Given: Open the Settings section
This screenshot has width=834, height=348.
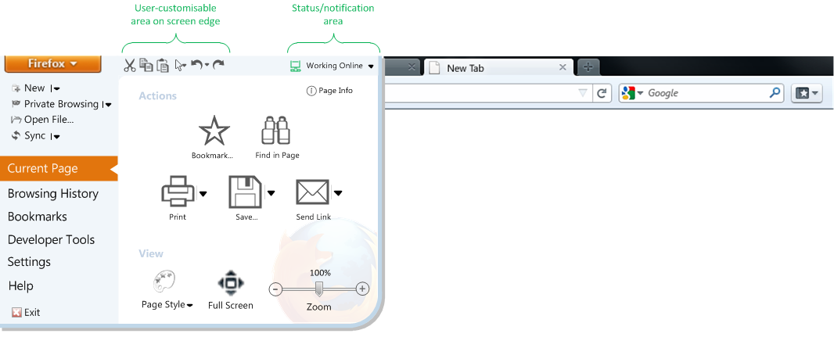Looking at the screenshot, I should 29,262.
